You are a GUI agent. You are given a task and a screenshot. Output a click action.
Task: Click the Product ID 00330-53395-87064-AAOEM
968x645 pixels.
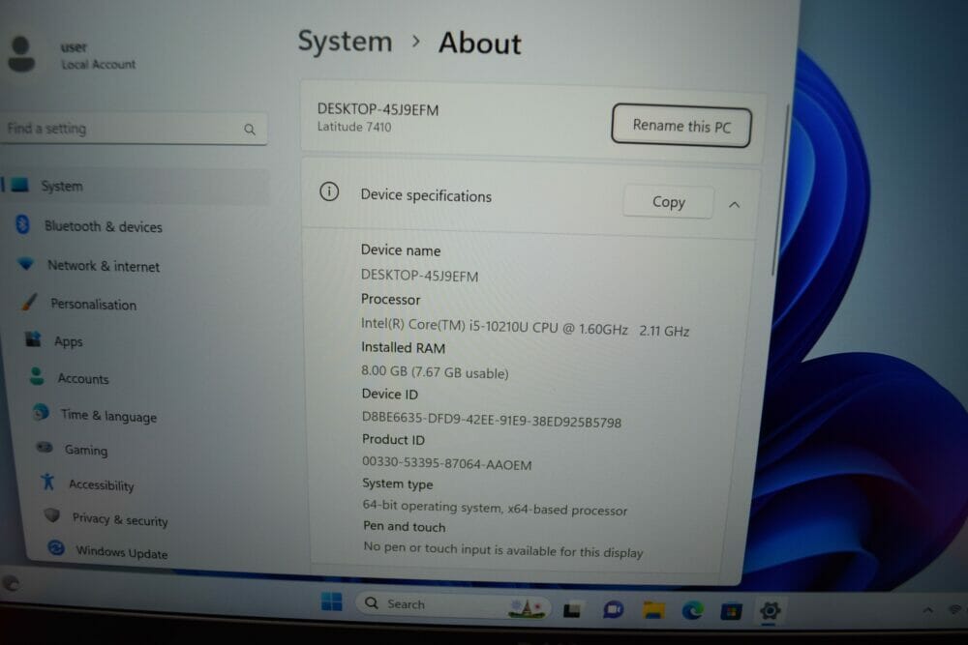[446, 463]
